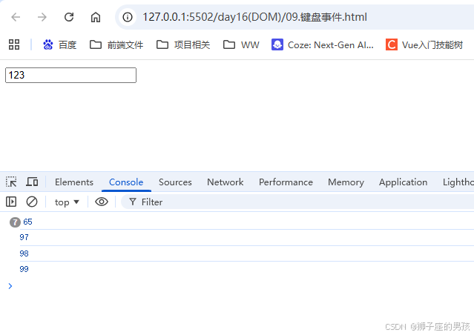The height and width of the screenshot is (335, 474).
Task: Clear the console with the ban icon
Action: (32, 202)
